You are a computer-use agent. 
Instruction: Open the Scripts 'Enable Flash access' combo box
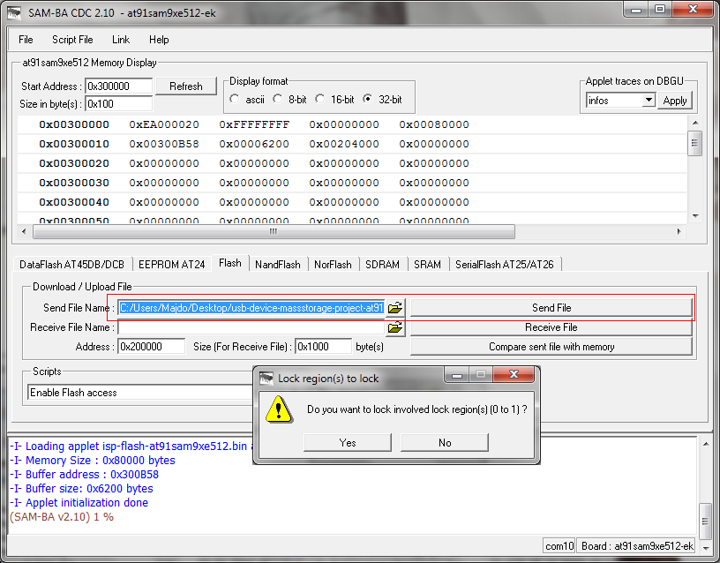click(140, 392)
